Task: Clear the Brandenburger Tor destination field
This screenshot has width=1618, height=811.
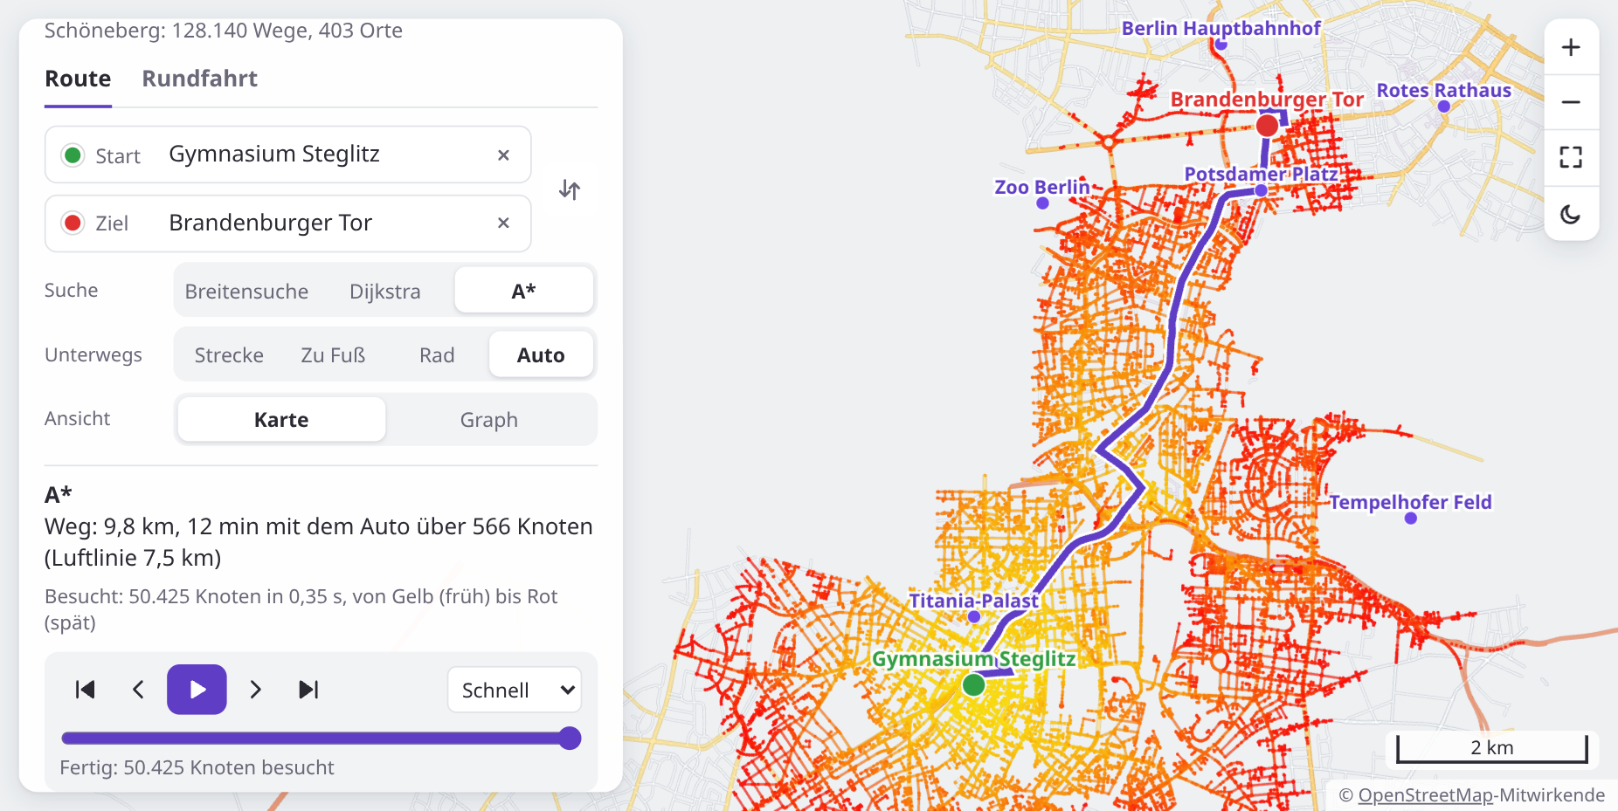Action: click(503, 223)
